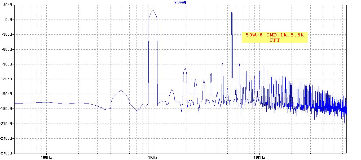
Task: Click the -30dB axis label
Action: [x=8, y=34]
